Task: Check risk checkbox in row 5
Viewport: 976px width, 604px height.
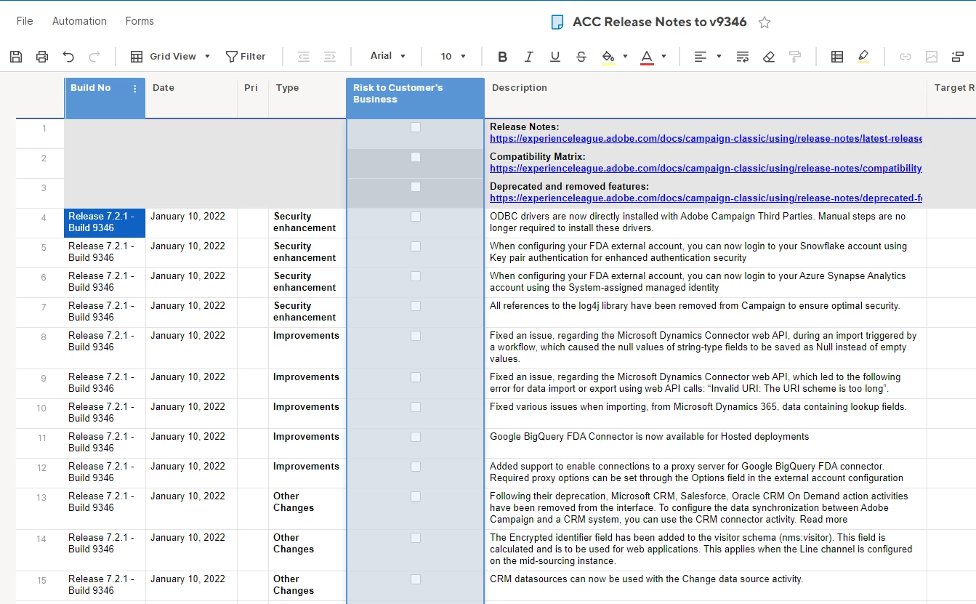Action: point(416,246)
